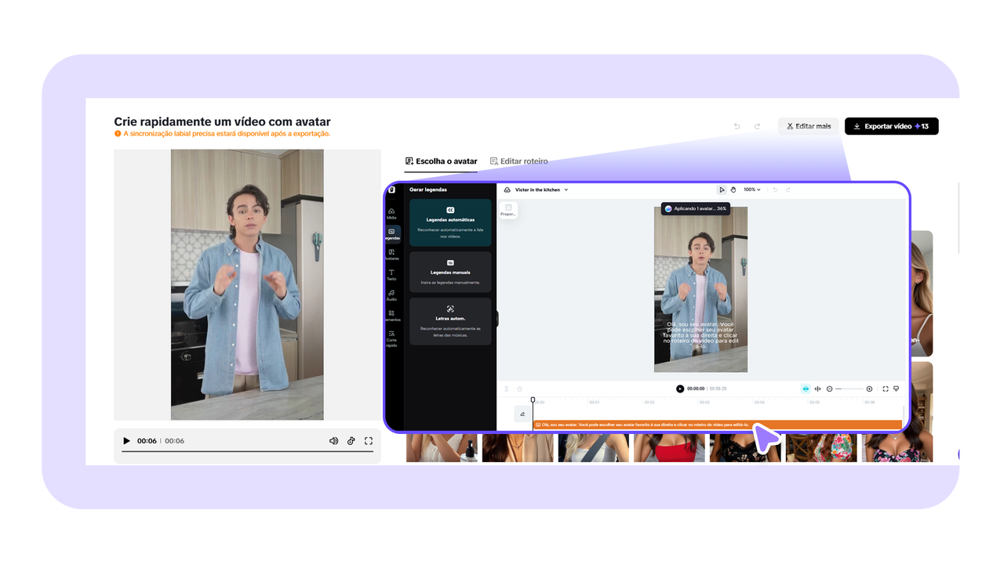The height and width of the screenshot is (564, 1004).
Task: Adjust the timeline zoom slider
Action: pos(849,389)
